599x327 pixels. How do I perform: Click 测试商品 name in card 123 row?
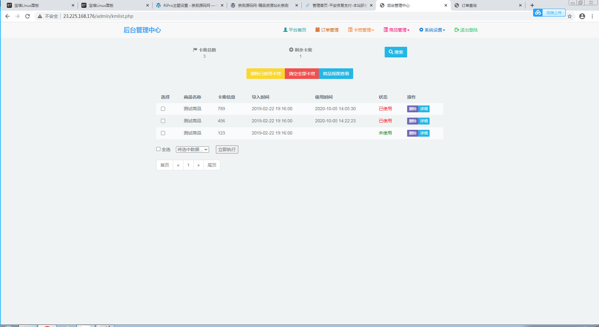point(192,133)
